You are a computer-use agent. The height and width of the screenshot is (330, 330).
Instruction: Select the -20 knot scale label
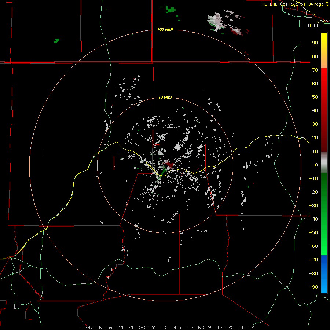[x=313, y=192]
